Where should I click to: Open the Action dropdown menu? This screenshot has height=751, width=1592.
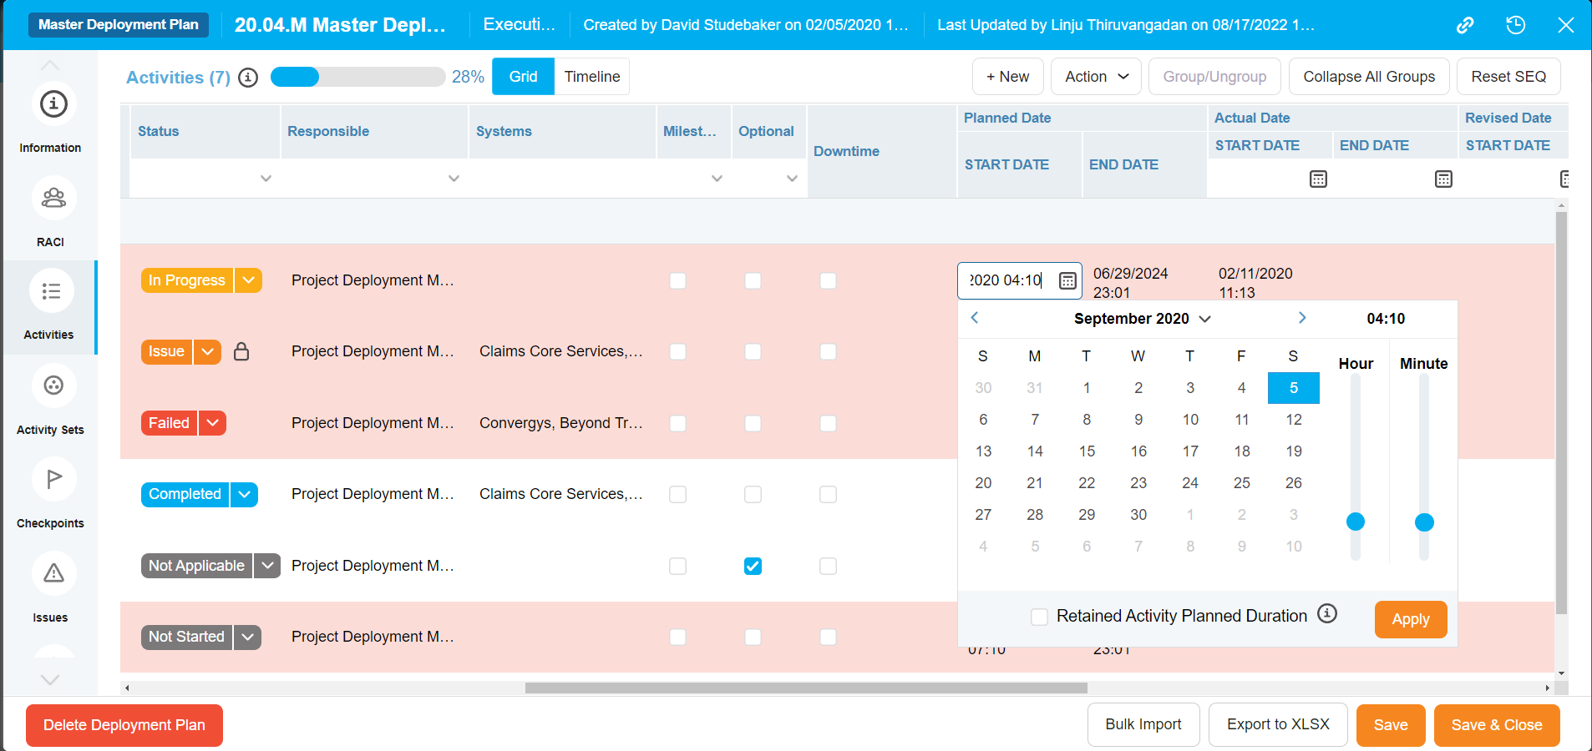pyautogui.click(x=1096, y=77)
